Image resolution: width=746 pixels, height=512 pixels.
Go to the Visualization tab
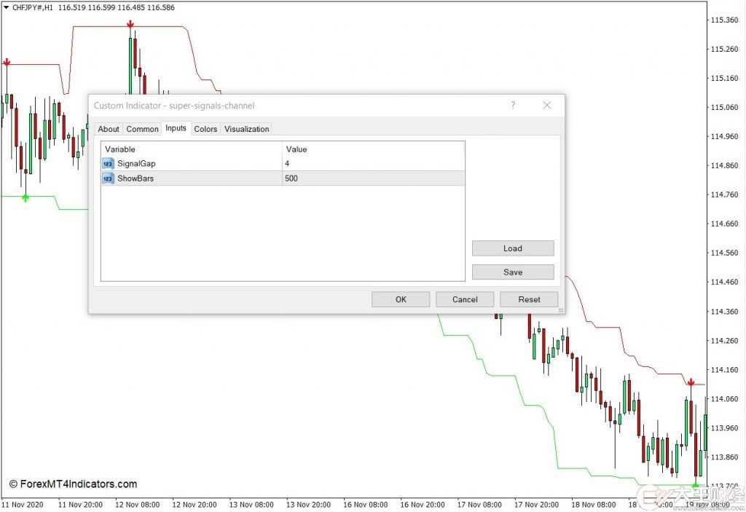pyautogui.click(x=246, y=129)
